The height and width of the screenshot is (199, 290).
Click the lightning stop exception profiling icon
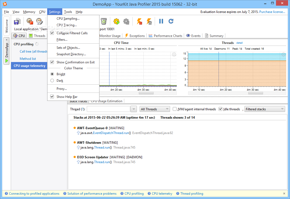(139, 22)
